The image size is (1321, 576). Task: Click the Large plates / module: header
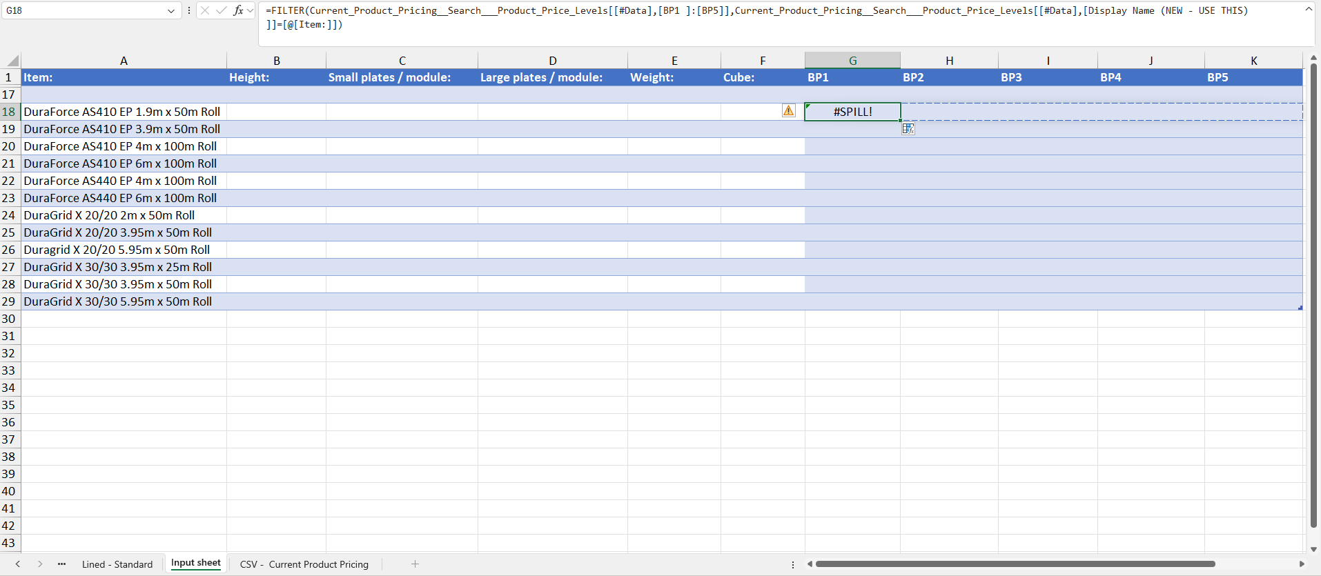[x=553, y=77]
